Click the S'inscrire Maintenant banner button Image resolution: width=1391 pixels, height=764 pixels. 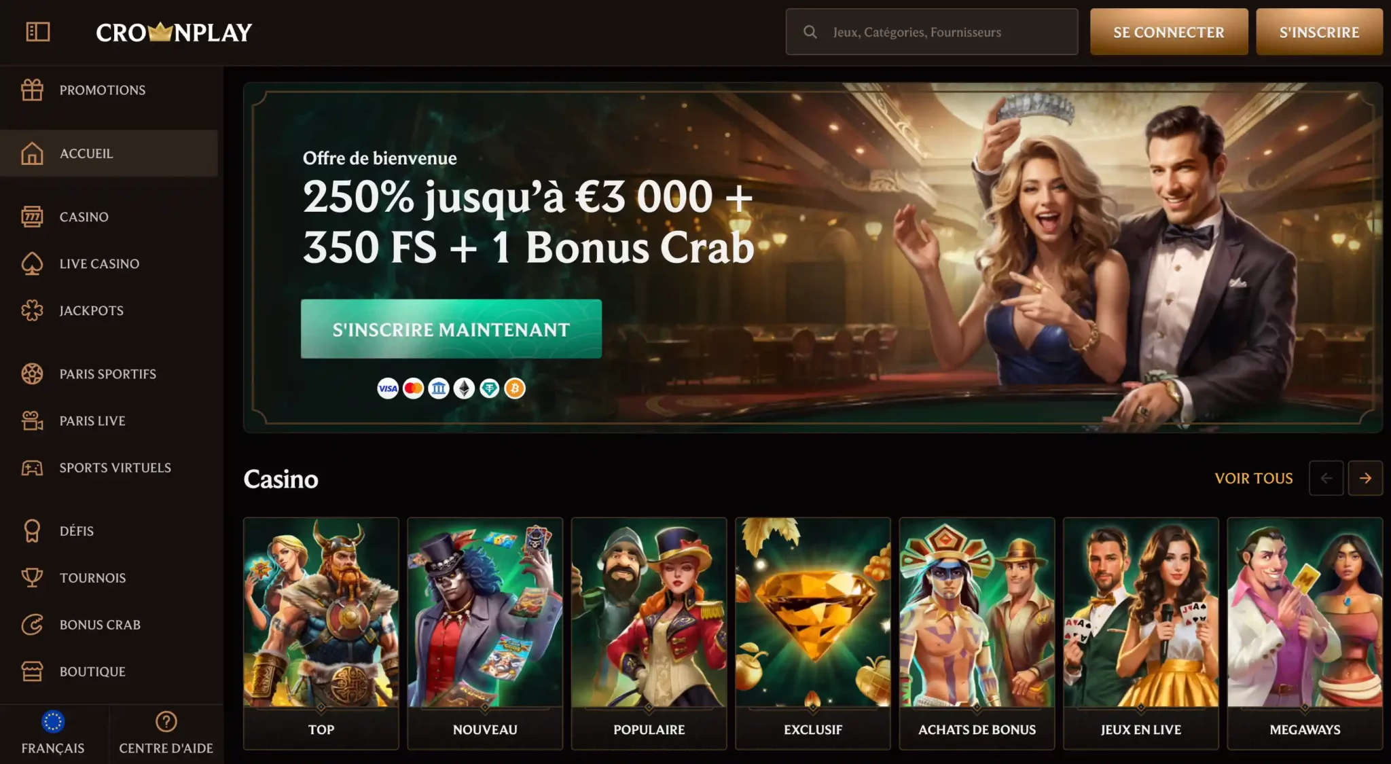451,329
